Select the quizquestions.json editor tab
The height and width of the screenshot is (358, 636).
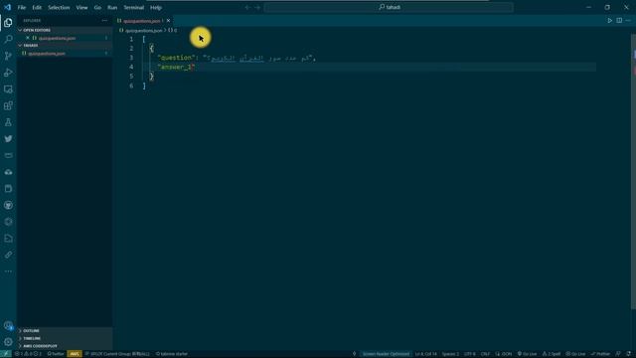[143, 21]
